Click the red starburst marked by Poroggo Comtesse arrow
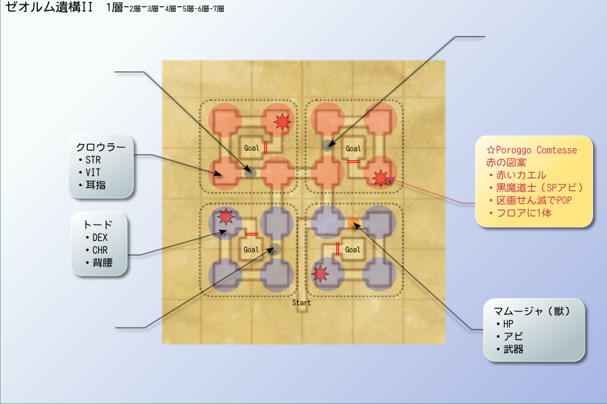This screenshot has width=607, height=404. tap(380, 179)
